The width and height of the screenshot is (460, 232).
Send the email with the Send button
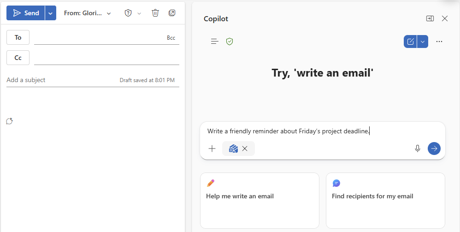(26, 13)
